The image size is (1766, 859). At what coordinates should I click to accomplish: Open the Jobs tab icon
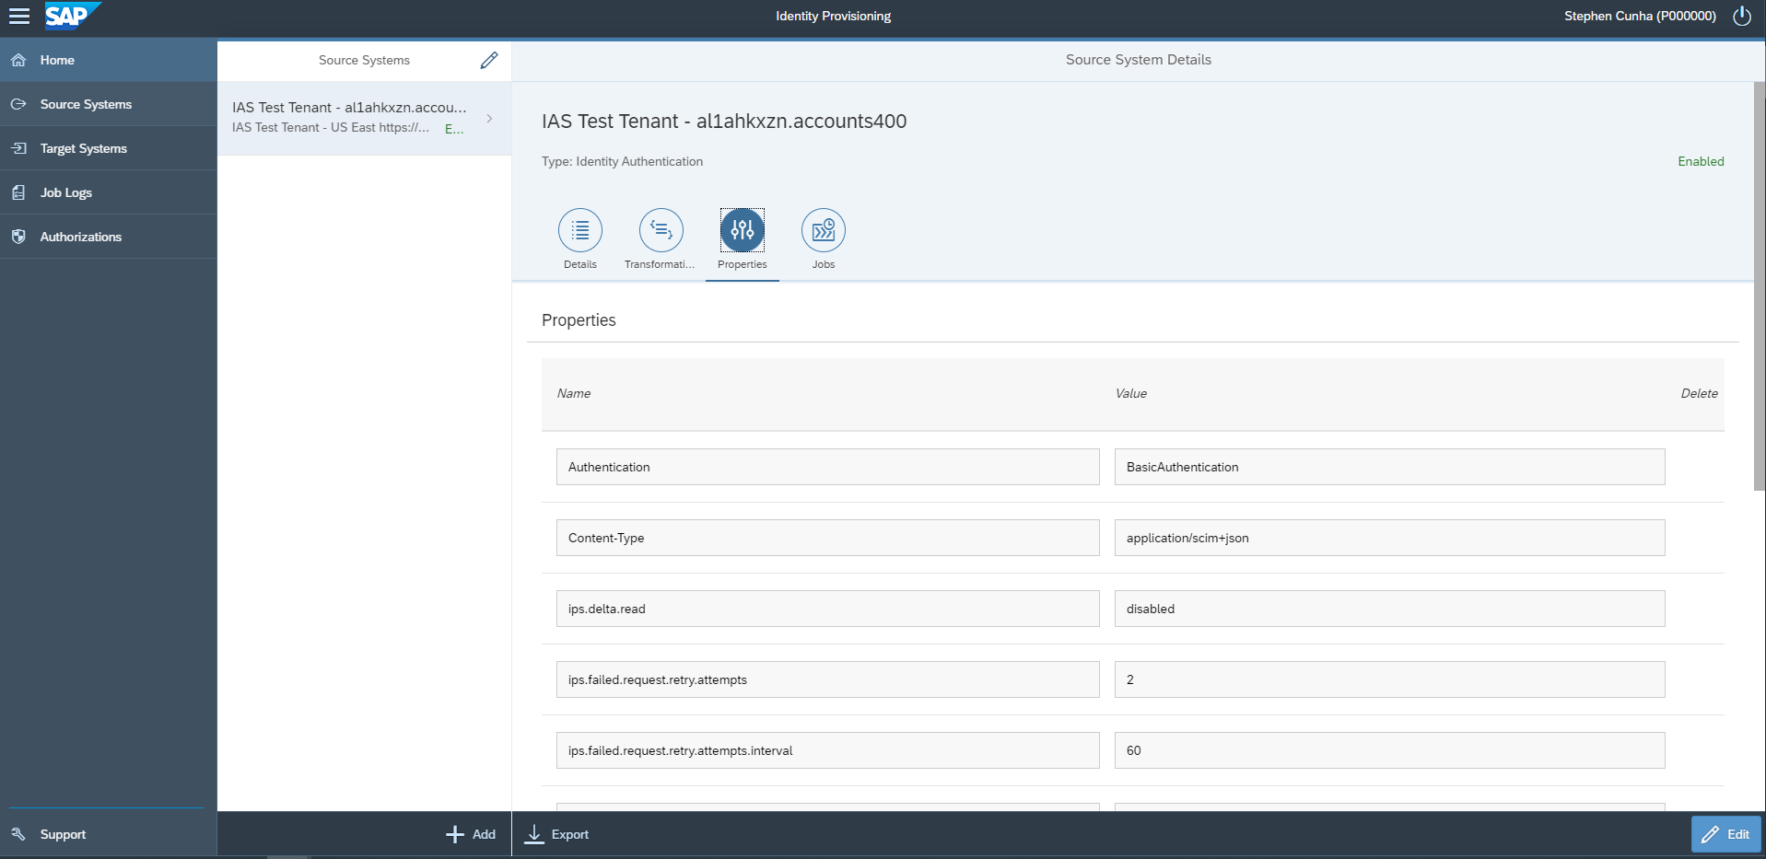point(824,230)
